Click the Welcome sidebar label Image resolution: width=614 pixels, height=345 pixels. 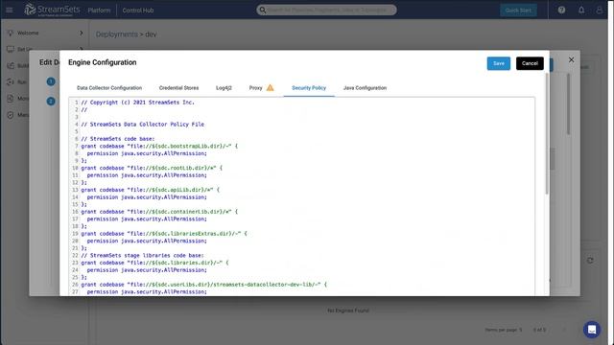click(28, 33)
